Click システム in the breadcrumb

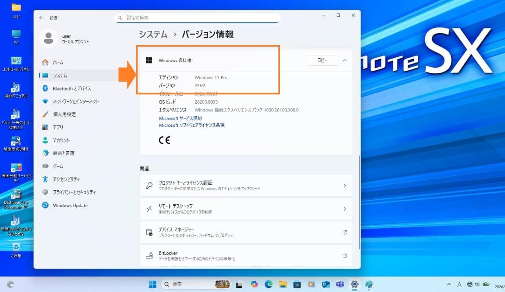coord(153,34)
